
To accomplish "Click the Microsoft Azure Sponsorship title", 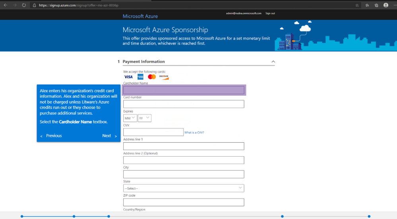I will tap(165, 30).
